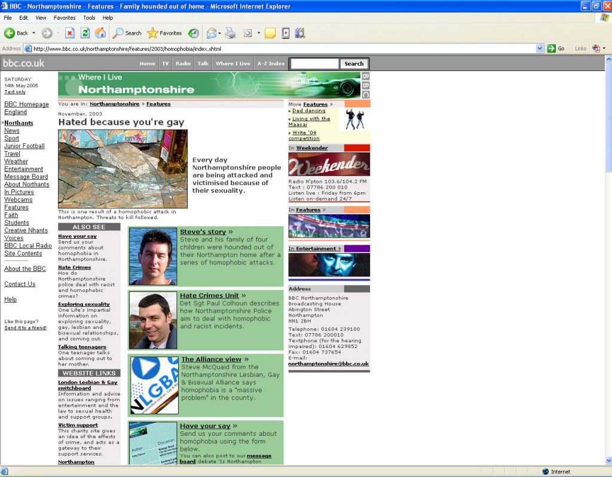Open the Edit menu
This screenshot has width=612, height=477.
tap(24, 17)
